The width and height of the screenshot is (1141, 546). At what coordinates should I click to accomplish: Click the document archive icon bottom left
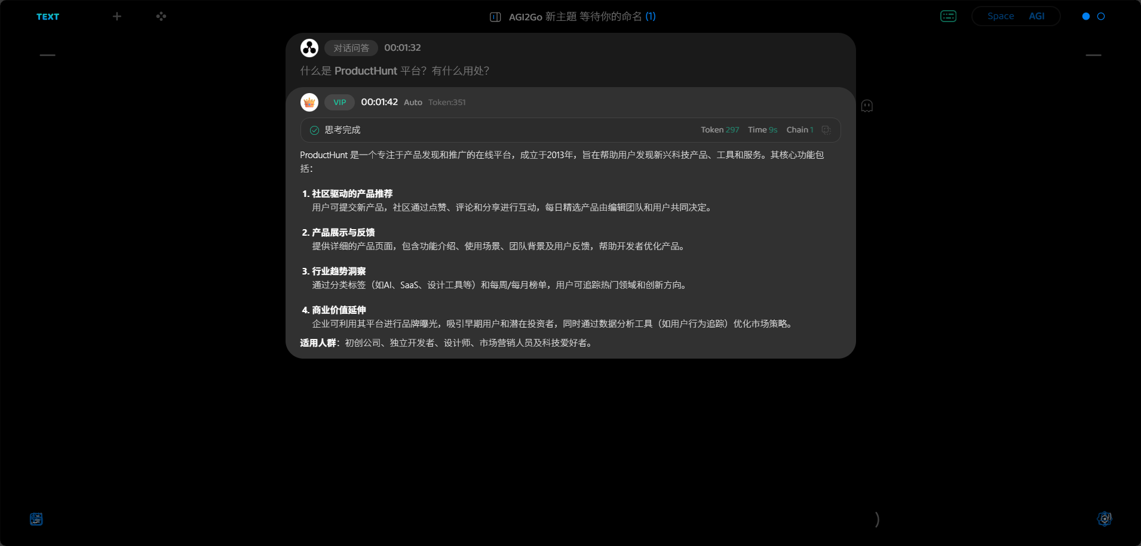[36, 519]
